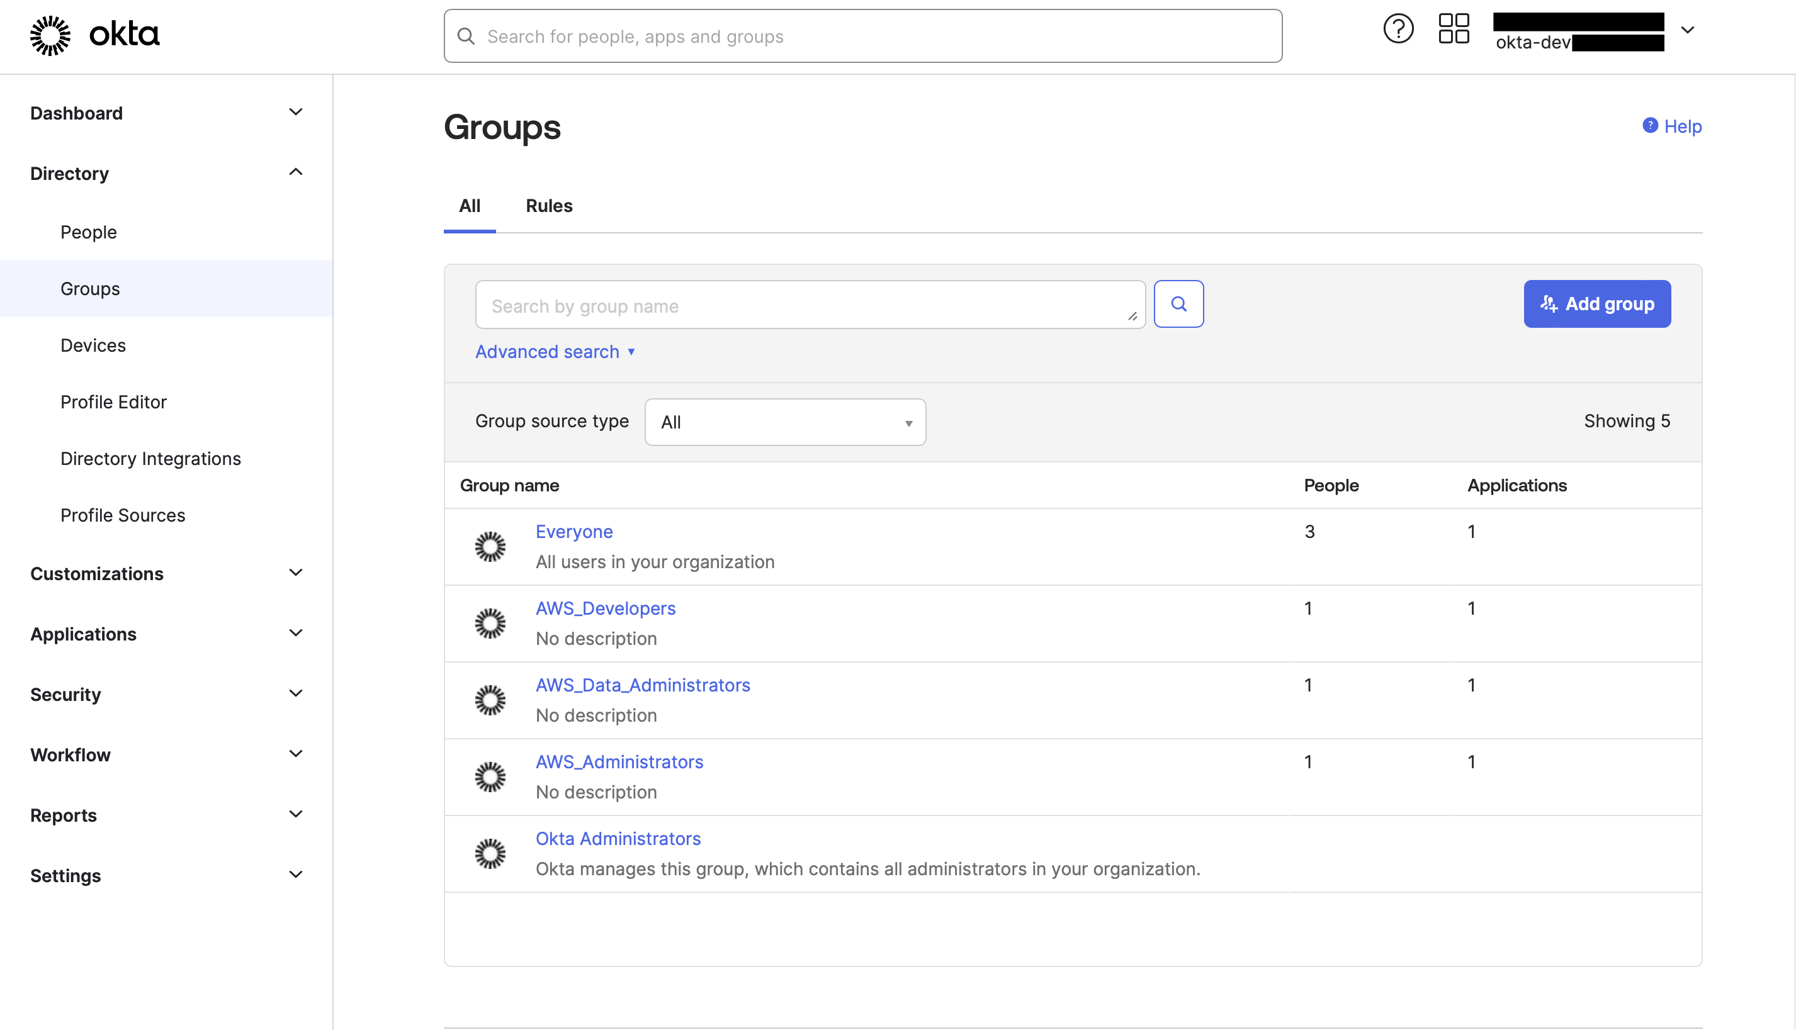
Task: Open People in the Directory menu
Action: 166,232
